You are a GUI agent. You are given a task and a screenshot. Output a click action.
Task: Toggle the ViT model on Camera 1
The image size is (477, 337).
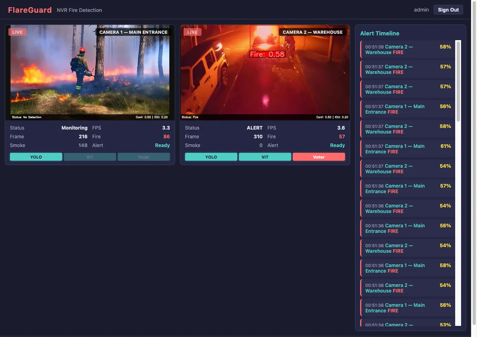pos(89,157)
